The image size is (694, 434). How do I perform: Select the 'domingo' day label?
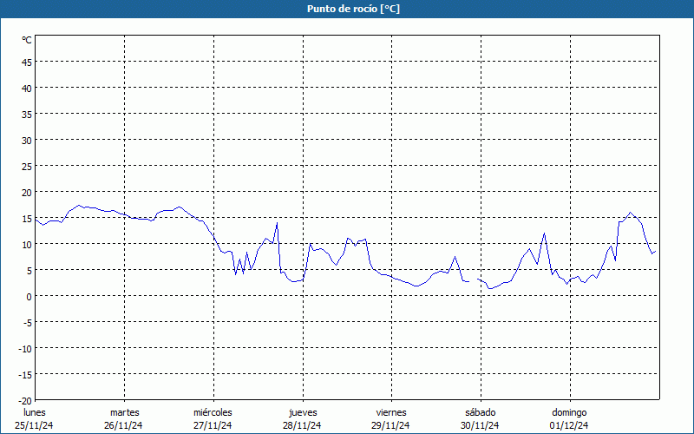point(569,412)
